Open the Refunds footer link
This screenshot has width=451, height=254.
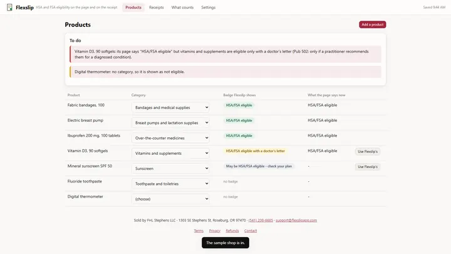[232, 231]
